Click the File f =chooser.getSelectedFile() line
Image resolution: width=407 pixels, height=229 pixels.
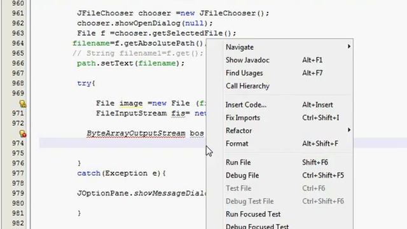click(x=156, y=33)
